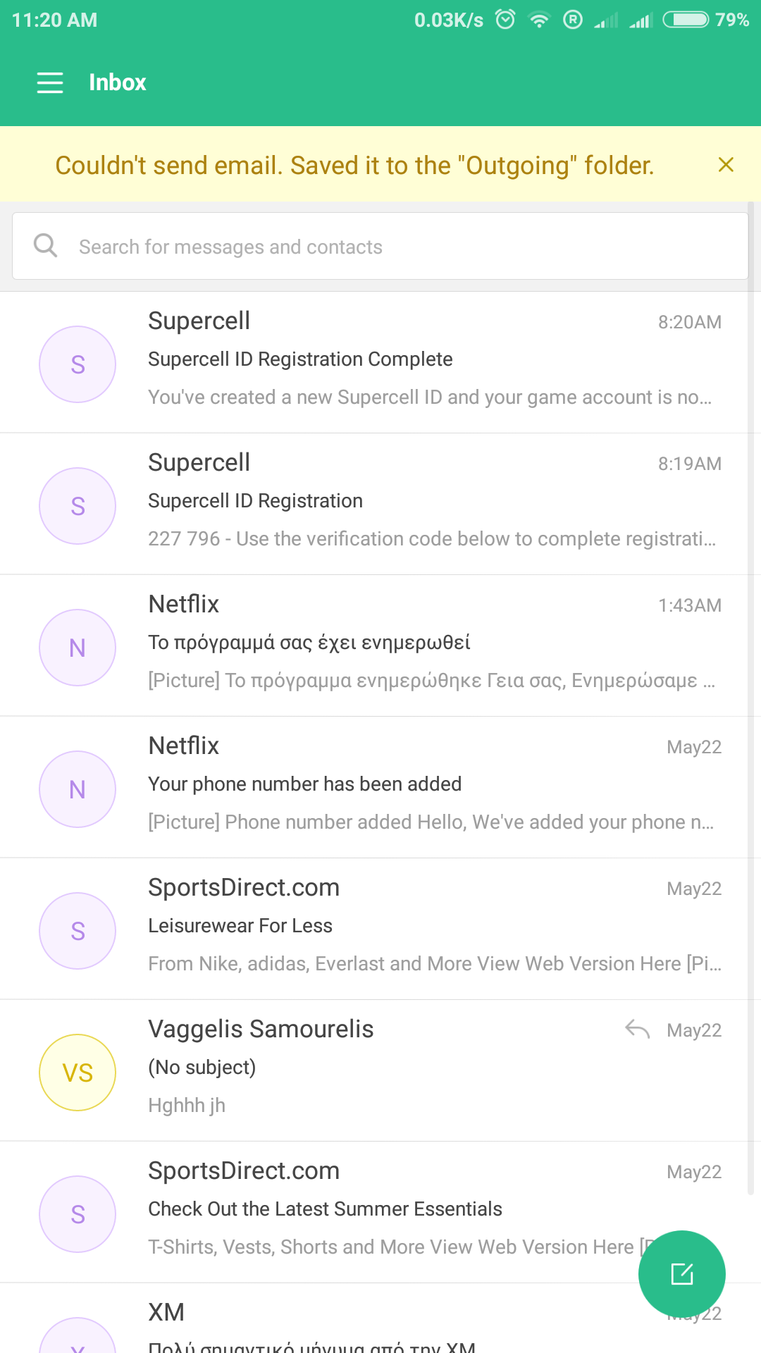The image size is (761, 1353).
Task: Tap the green compose email button
Action: point(681,1273)
